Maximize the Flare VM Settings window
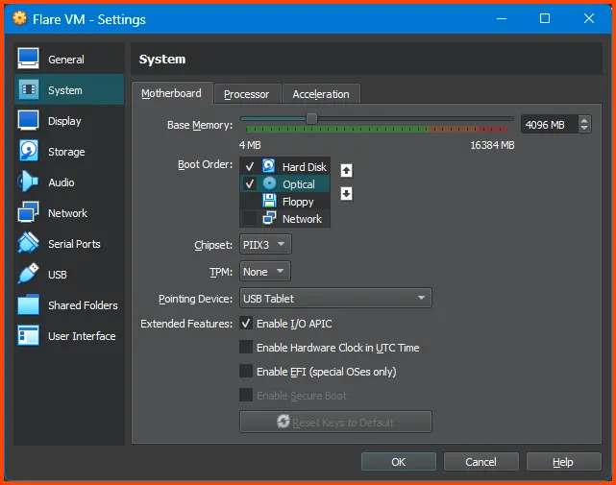 (x=545, y=18)
